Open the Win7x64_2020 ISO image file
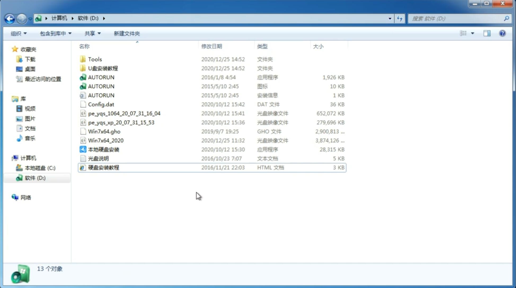The height and width of the screenshot is (288, 516). (105, 141)
